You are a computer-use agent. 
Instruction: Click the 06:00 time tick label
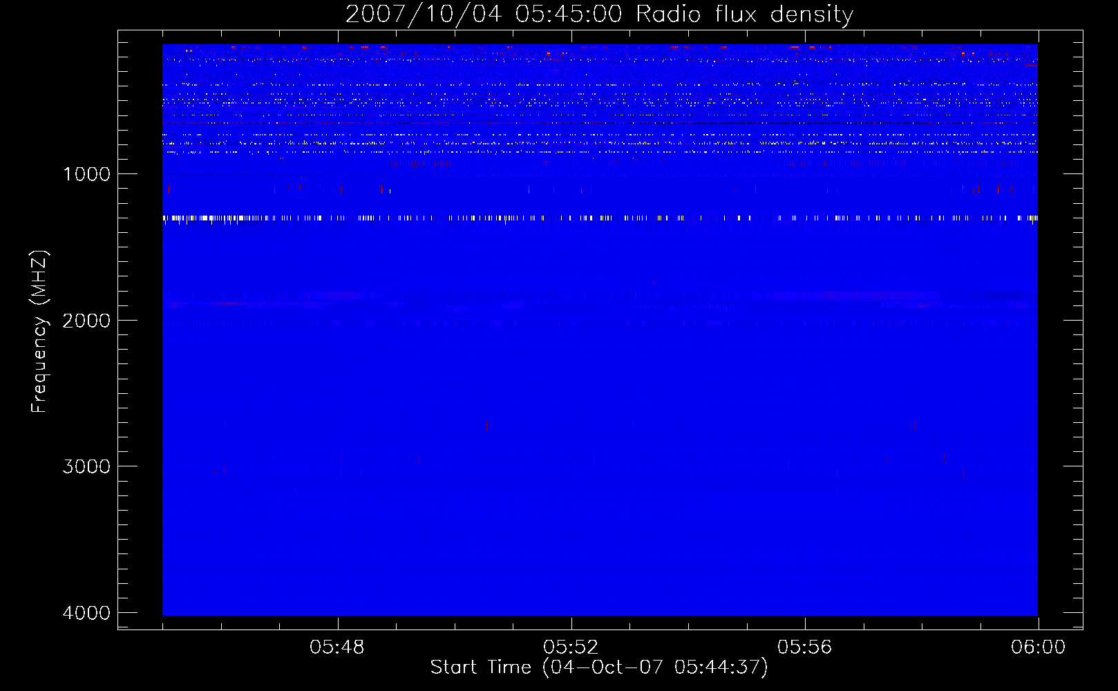1039,647
